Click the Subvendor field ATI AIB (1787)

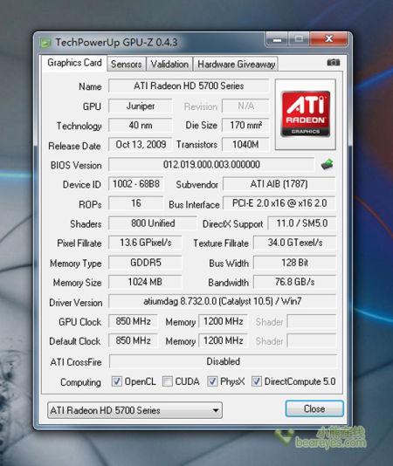[279, 184]
